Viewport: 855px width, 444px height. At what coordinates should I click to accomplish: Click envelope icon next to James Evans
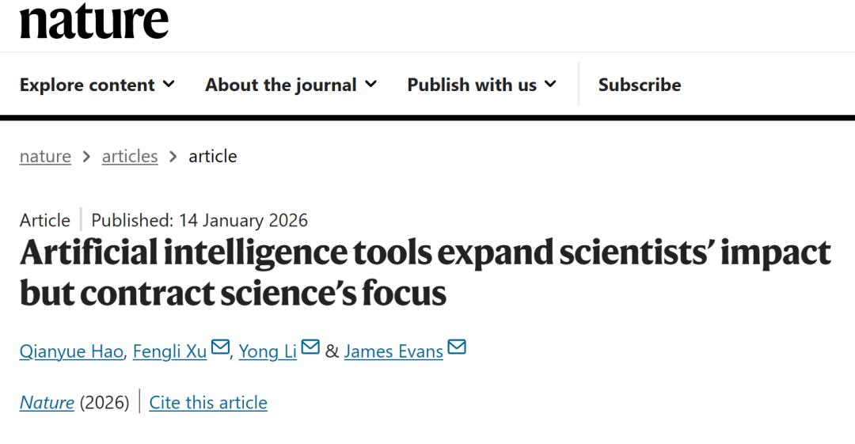(x=457, y=347)
